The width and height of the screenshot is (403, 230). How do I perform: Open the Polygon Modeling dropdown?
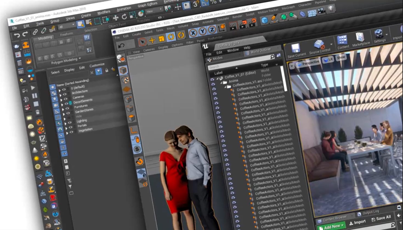pyautogui.click(x=80, y=59)
